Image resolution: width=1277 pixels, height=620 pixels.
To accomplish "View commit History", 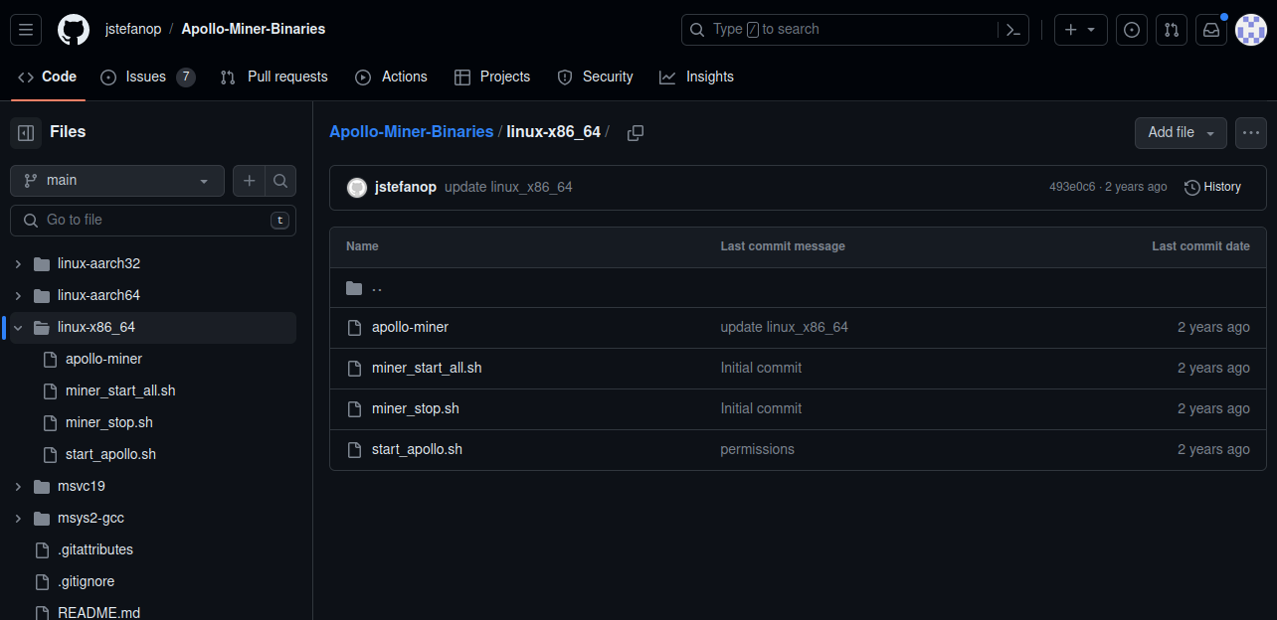I will point(1212,187).
